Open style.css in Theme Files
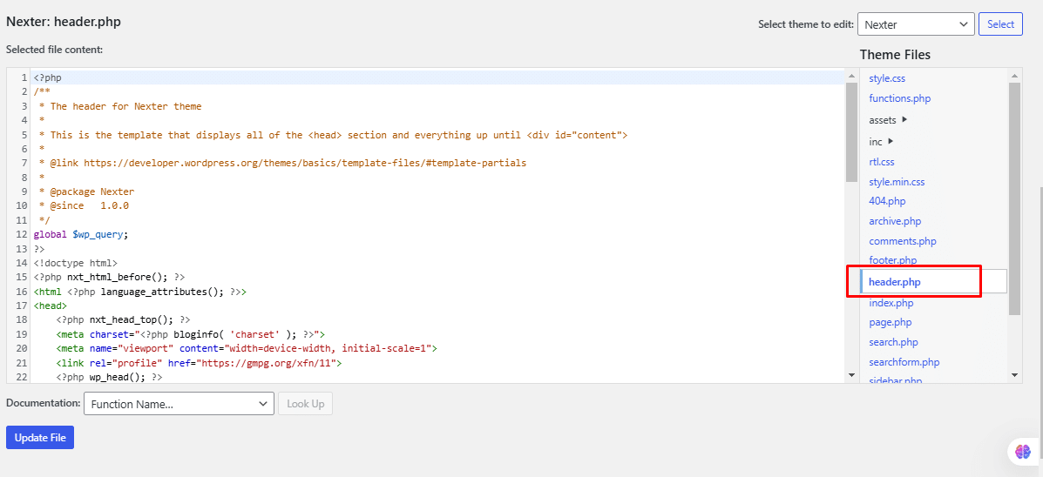Image resolution: width=1043 pixels, height=477 pixels. (887, 78)
